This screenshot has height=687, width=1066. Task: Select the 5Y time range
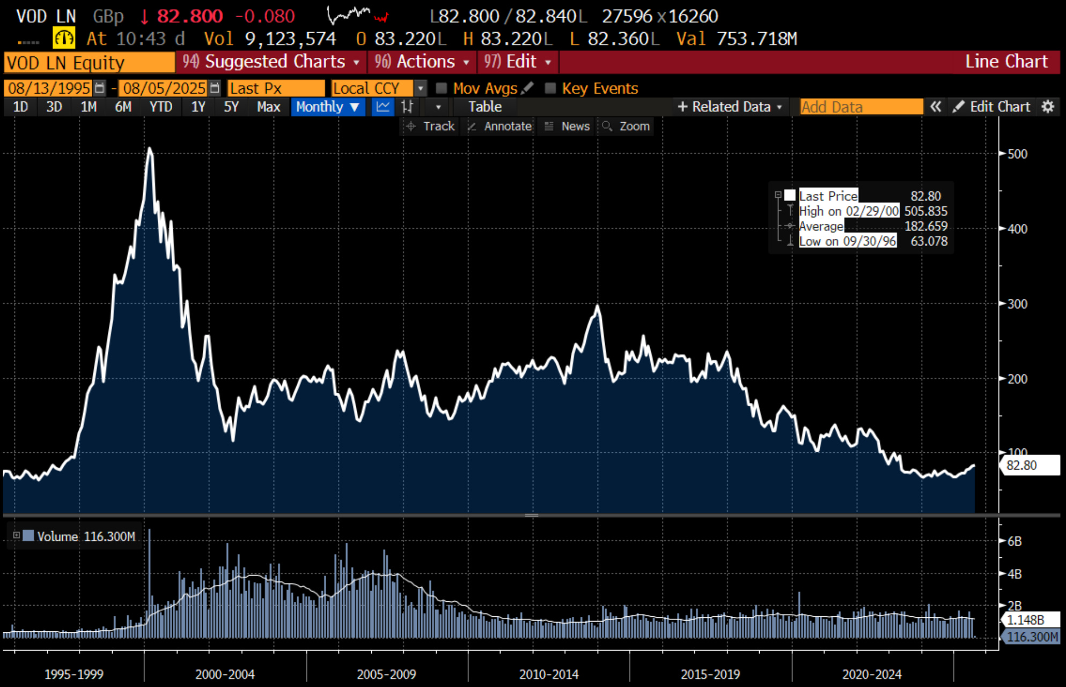point(231,107)
